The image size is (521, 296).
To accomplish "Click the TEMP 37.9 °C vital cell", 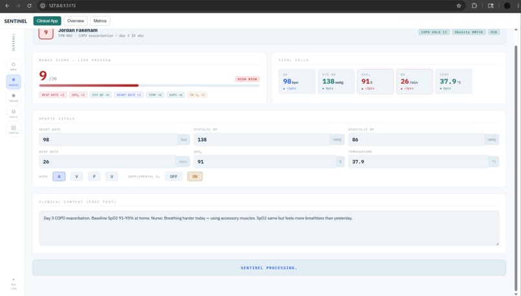I will pos(454,81).
